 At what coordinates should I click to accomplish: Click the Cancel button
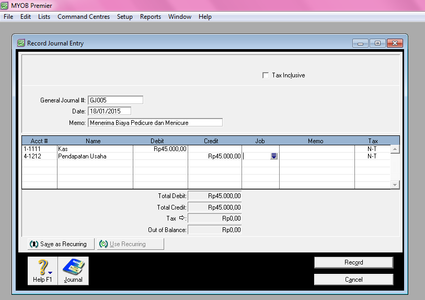tap(354, 280)
